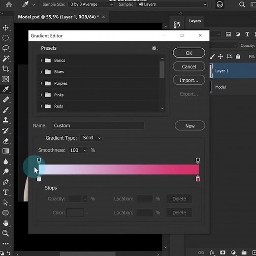This screenshot has width=256, height=256.
Task: Expand the Basics preset folder
Action: pyautogui.click(x=41, y=61)
